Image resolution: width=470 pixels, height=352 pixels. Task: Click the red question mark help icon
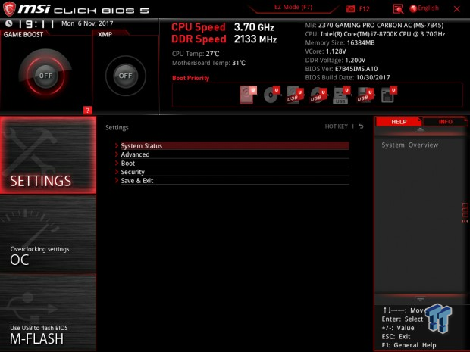[88, 110]
